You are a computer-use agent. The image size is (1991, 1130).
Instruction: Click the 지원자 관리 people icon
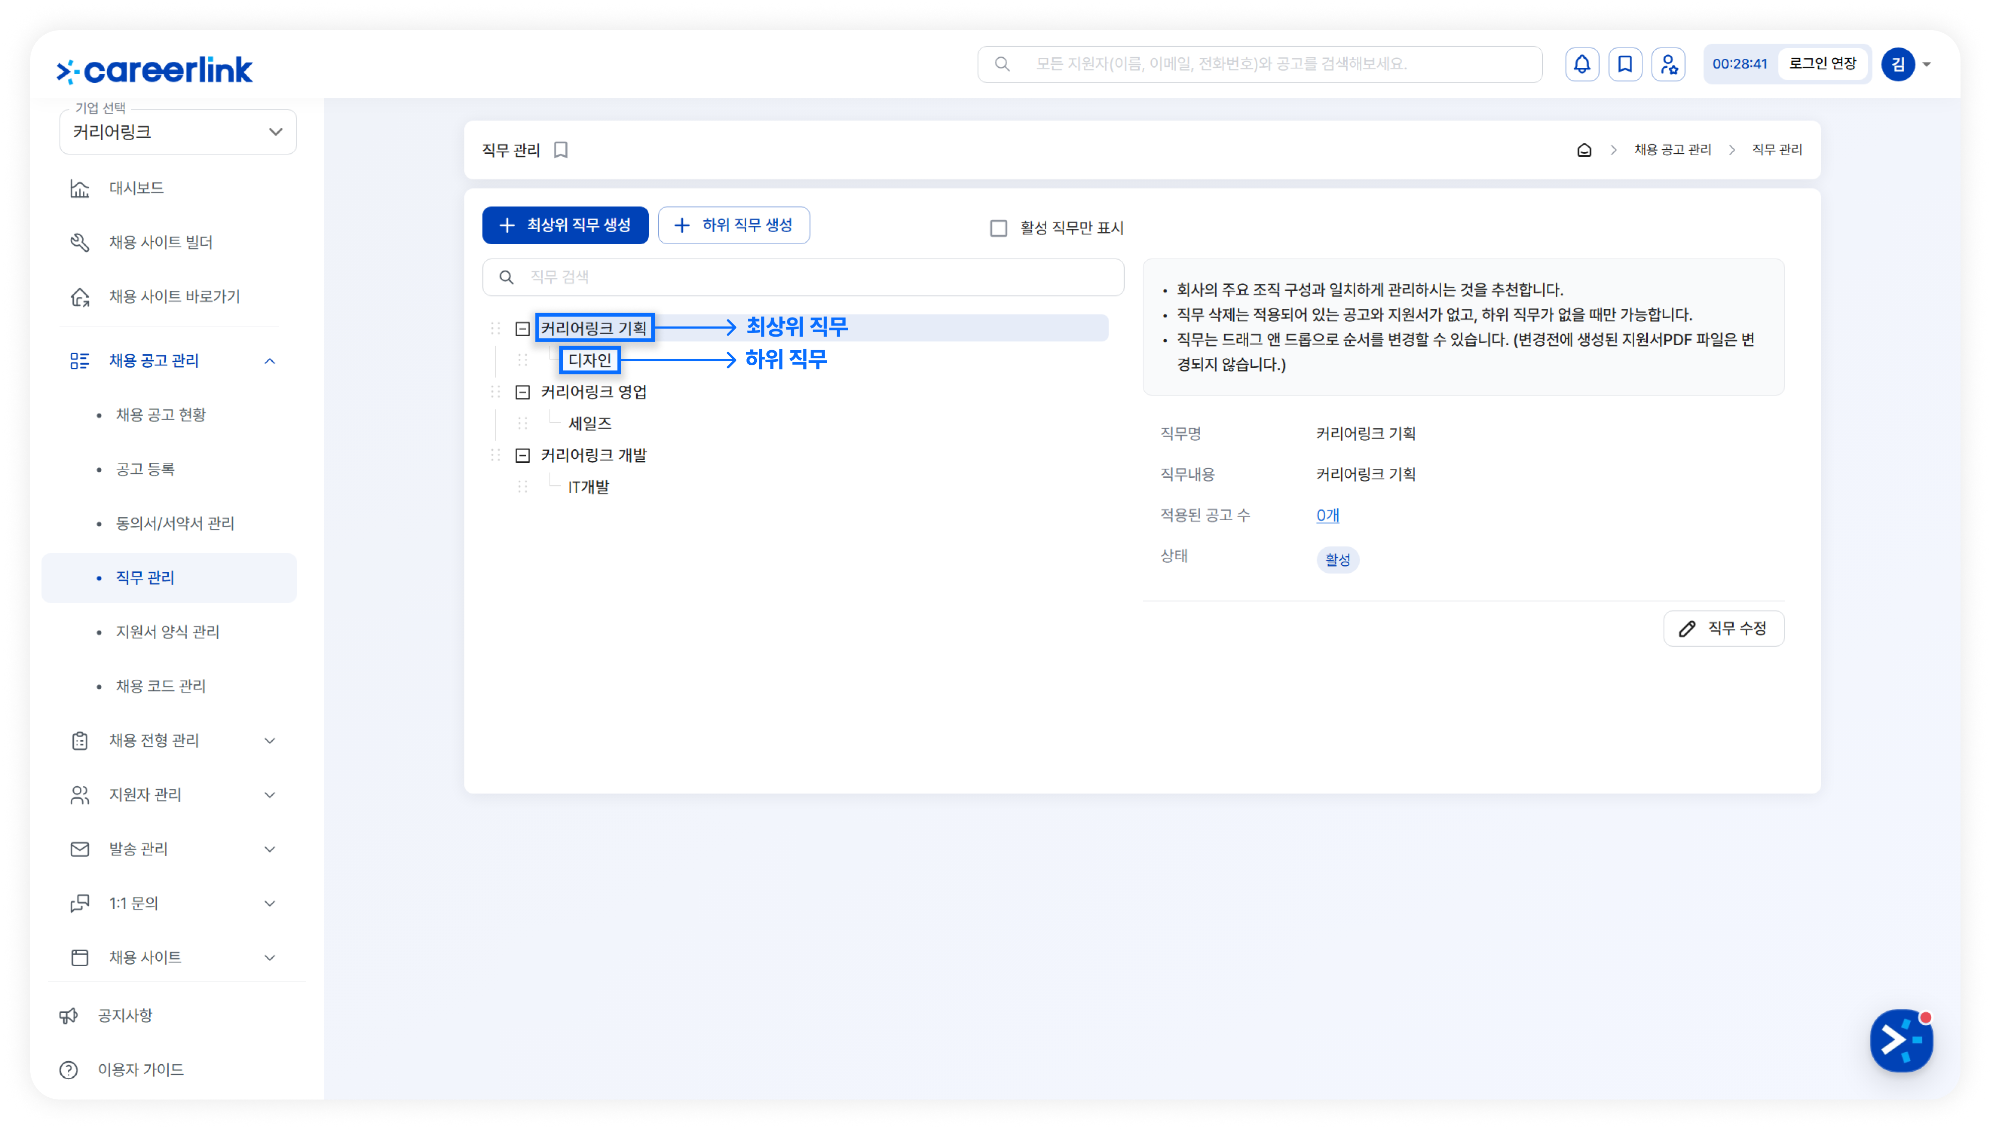(x=80, y=795)
